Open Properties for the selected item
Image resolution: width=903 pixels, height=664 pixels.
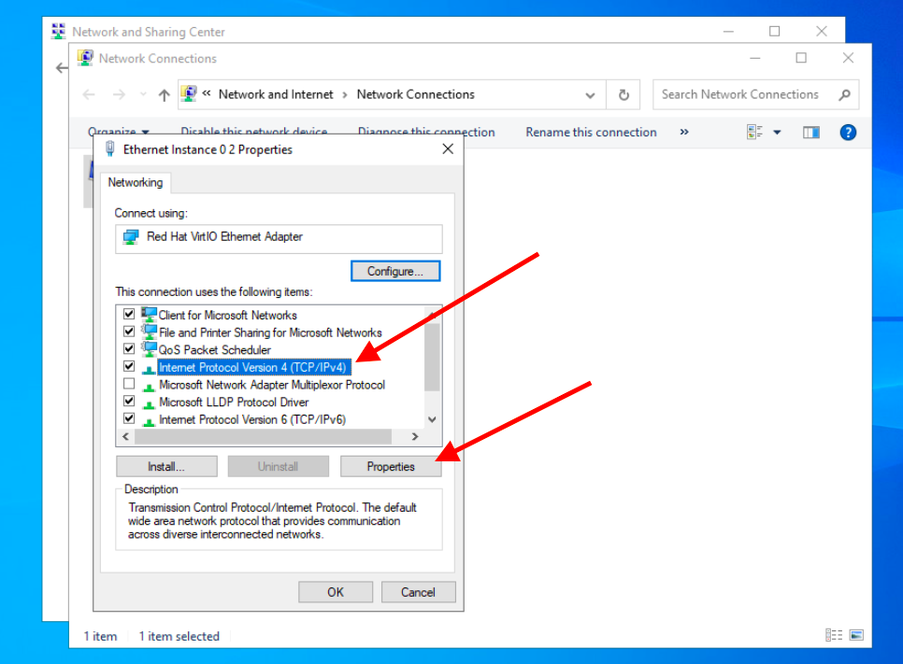[x=391, y=467]
